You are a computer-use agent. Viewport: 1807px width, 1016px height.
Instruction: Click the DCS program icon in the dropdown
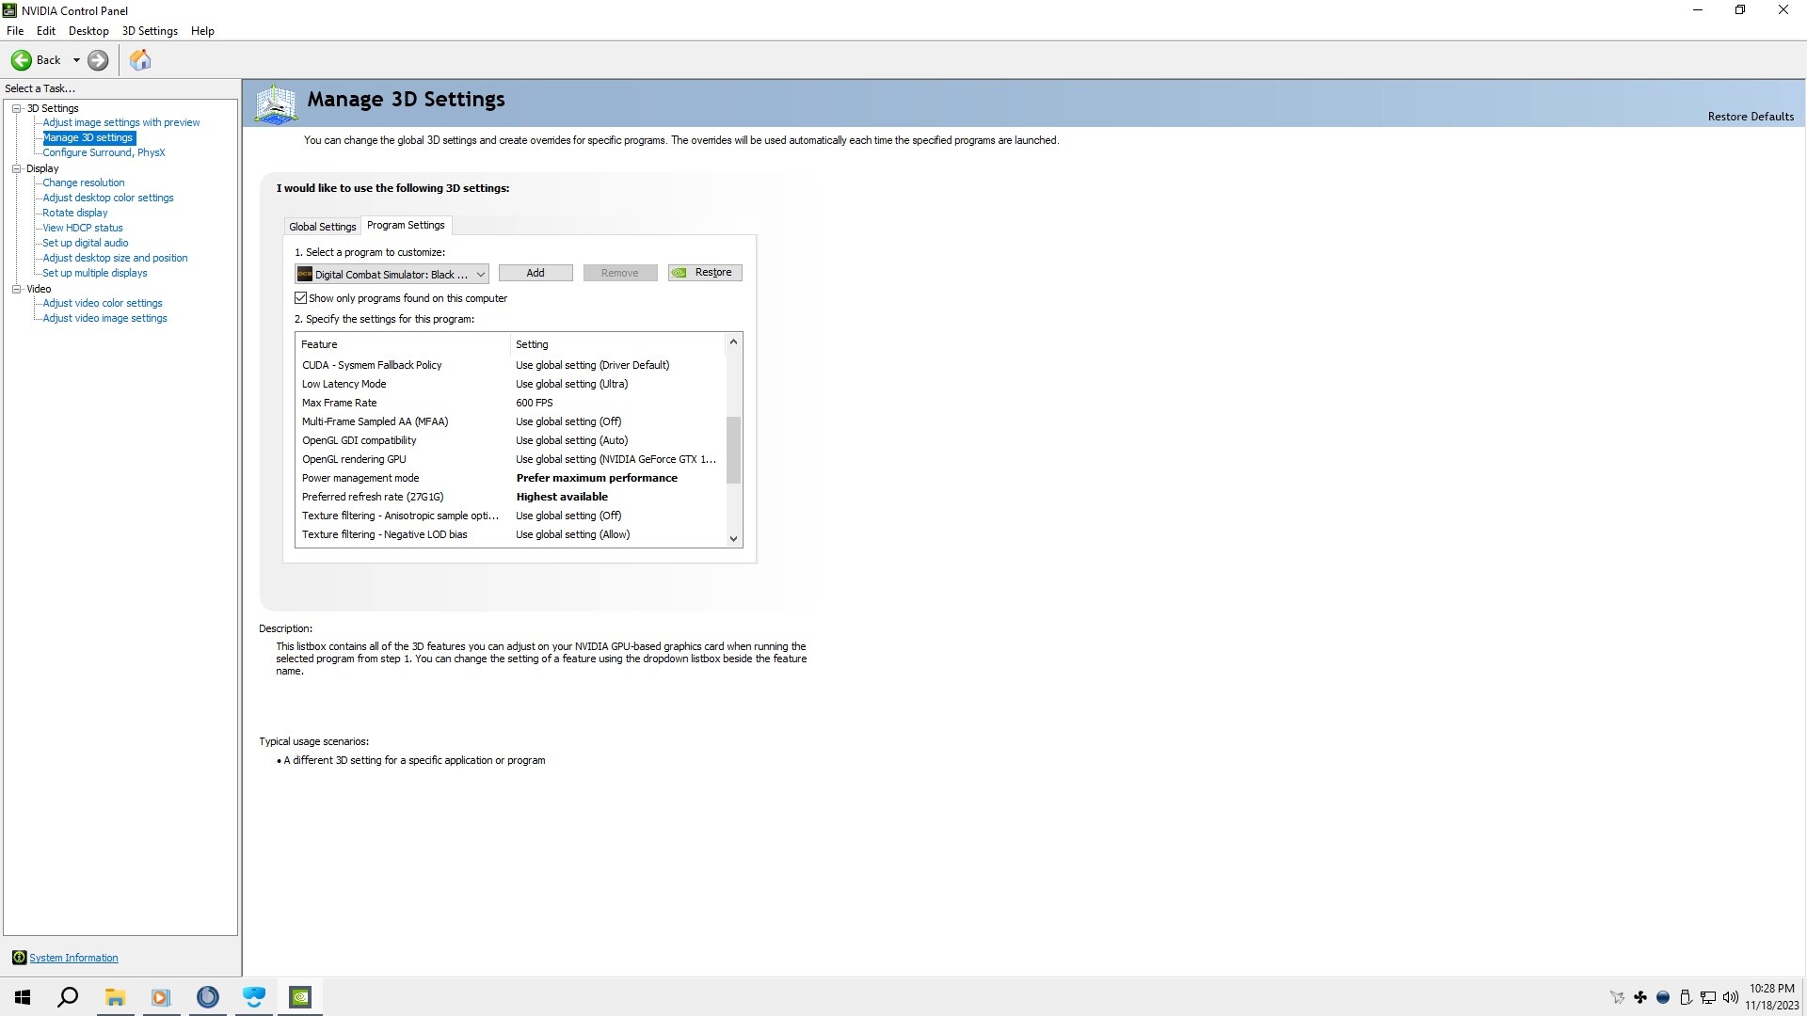(305, 274)
